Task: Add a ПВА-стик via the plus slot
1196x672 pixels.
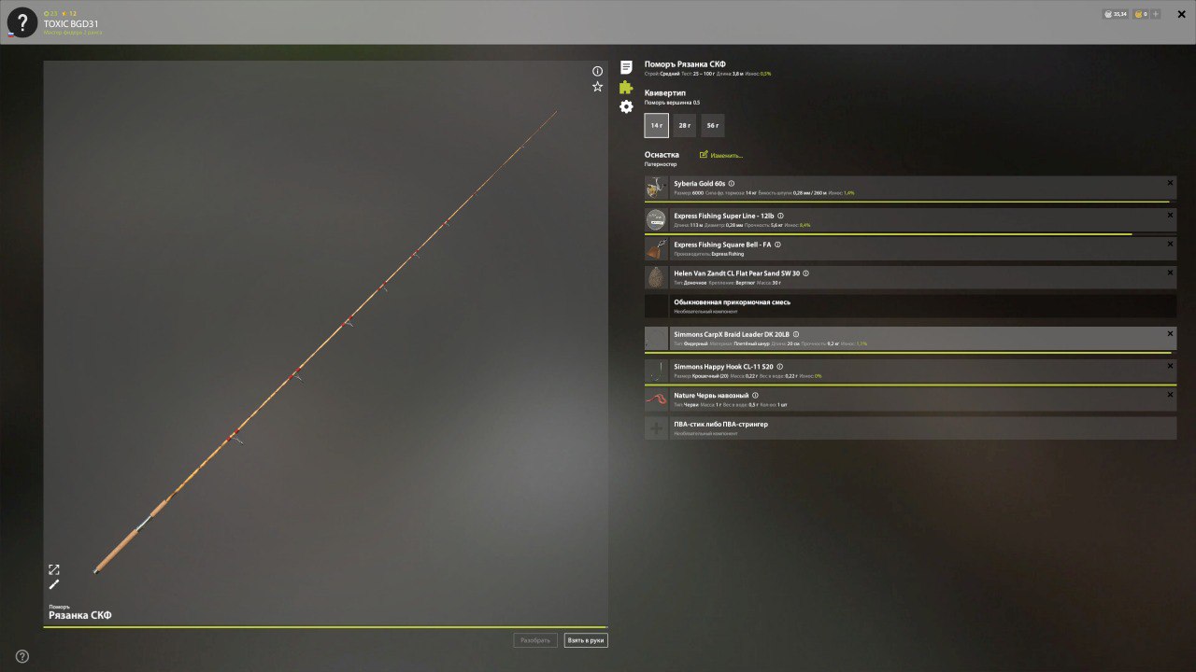Action: tap(657, 428)
